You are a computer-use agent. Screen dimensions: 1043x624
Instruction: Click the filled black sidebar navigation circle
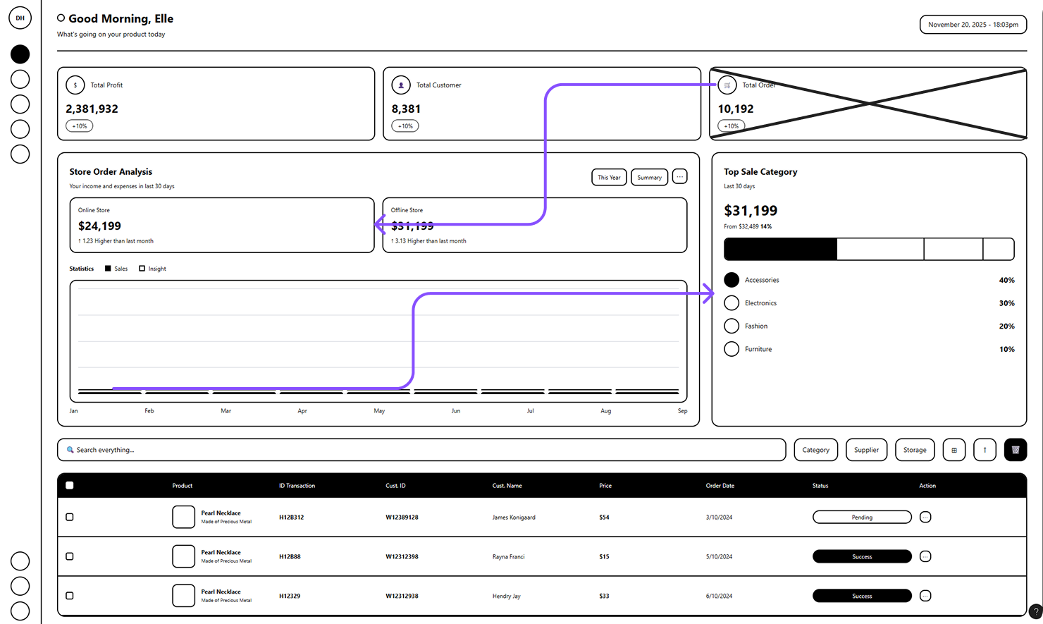[20, 54]
